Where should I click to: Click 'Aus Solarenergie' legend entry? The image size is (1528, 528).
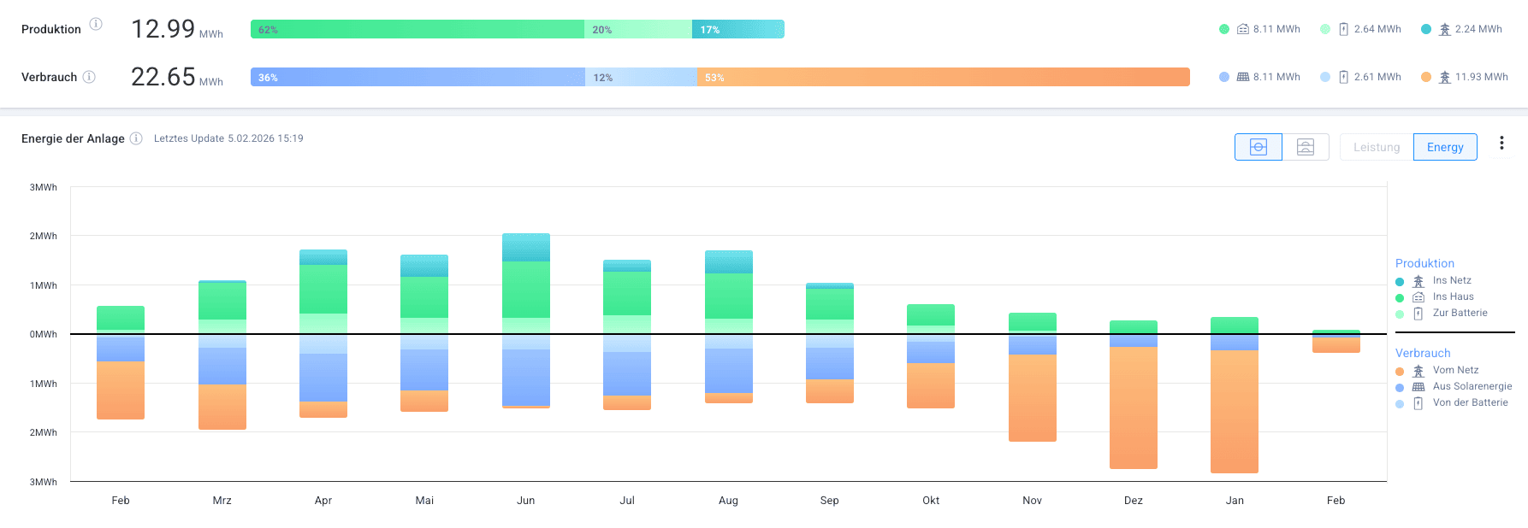click(1472, 386)
